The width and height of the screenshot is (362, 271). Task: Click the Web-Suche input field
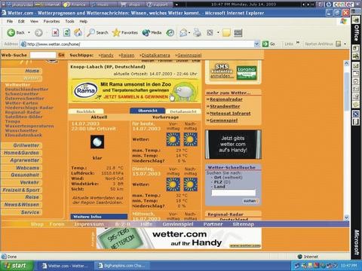(43, 55)
